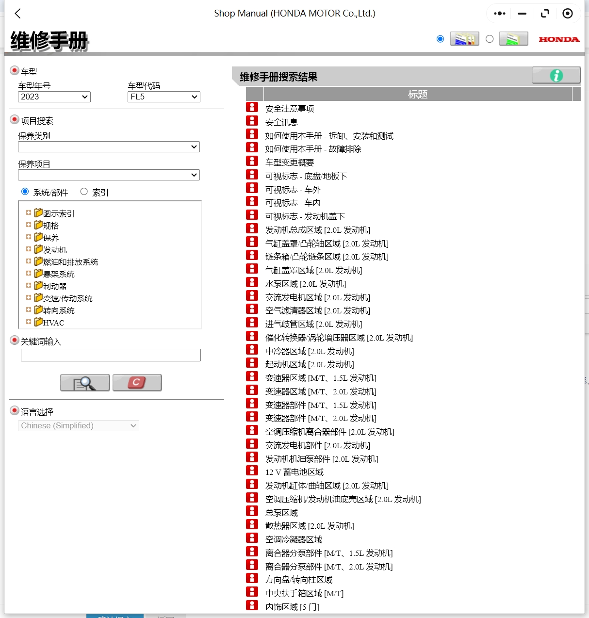Select the second display style radio at top right
The height and width of the screenshot is (618, 589).
[x=489, y=39]
